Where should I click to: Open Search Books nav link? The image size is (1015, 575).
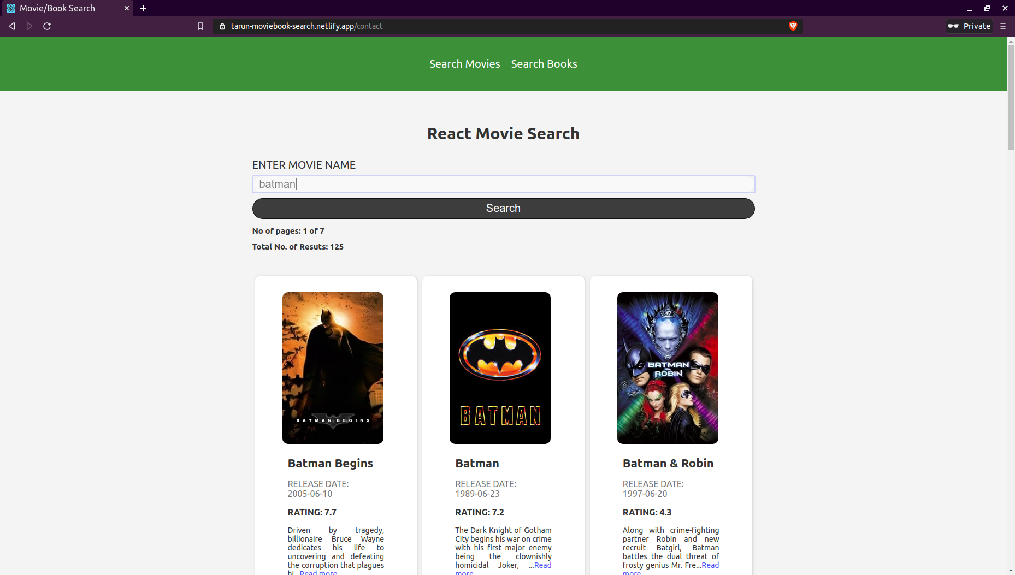[x=544, y=64]
